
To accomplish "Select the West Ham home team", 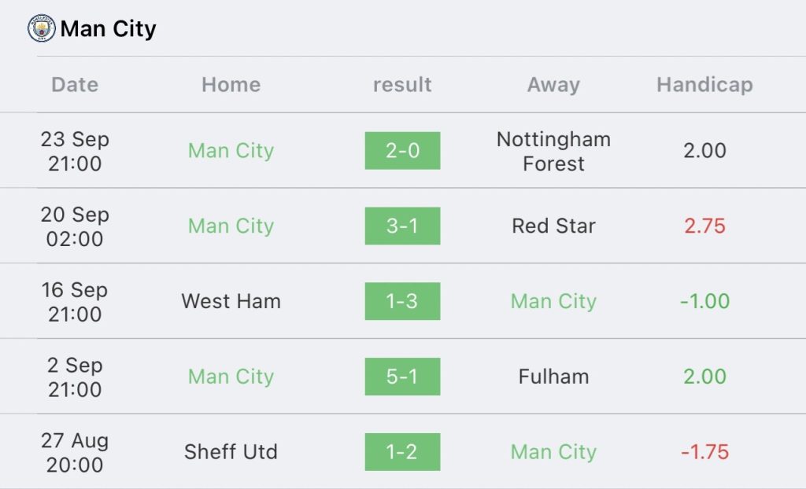I will coord(231,301).
